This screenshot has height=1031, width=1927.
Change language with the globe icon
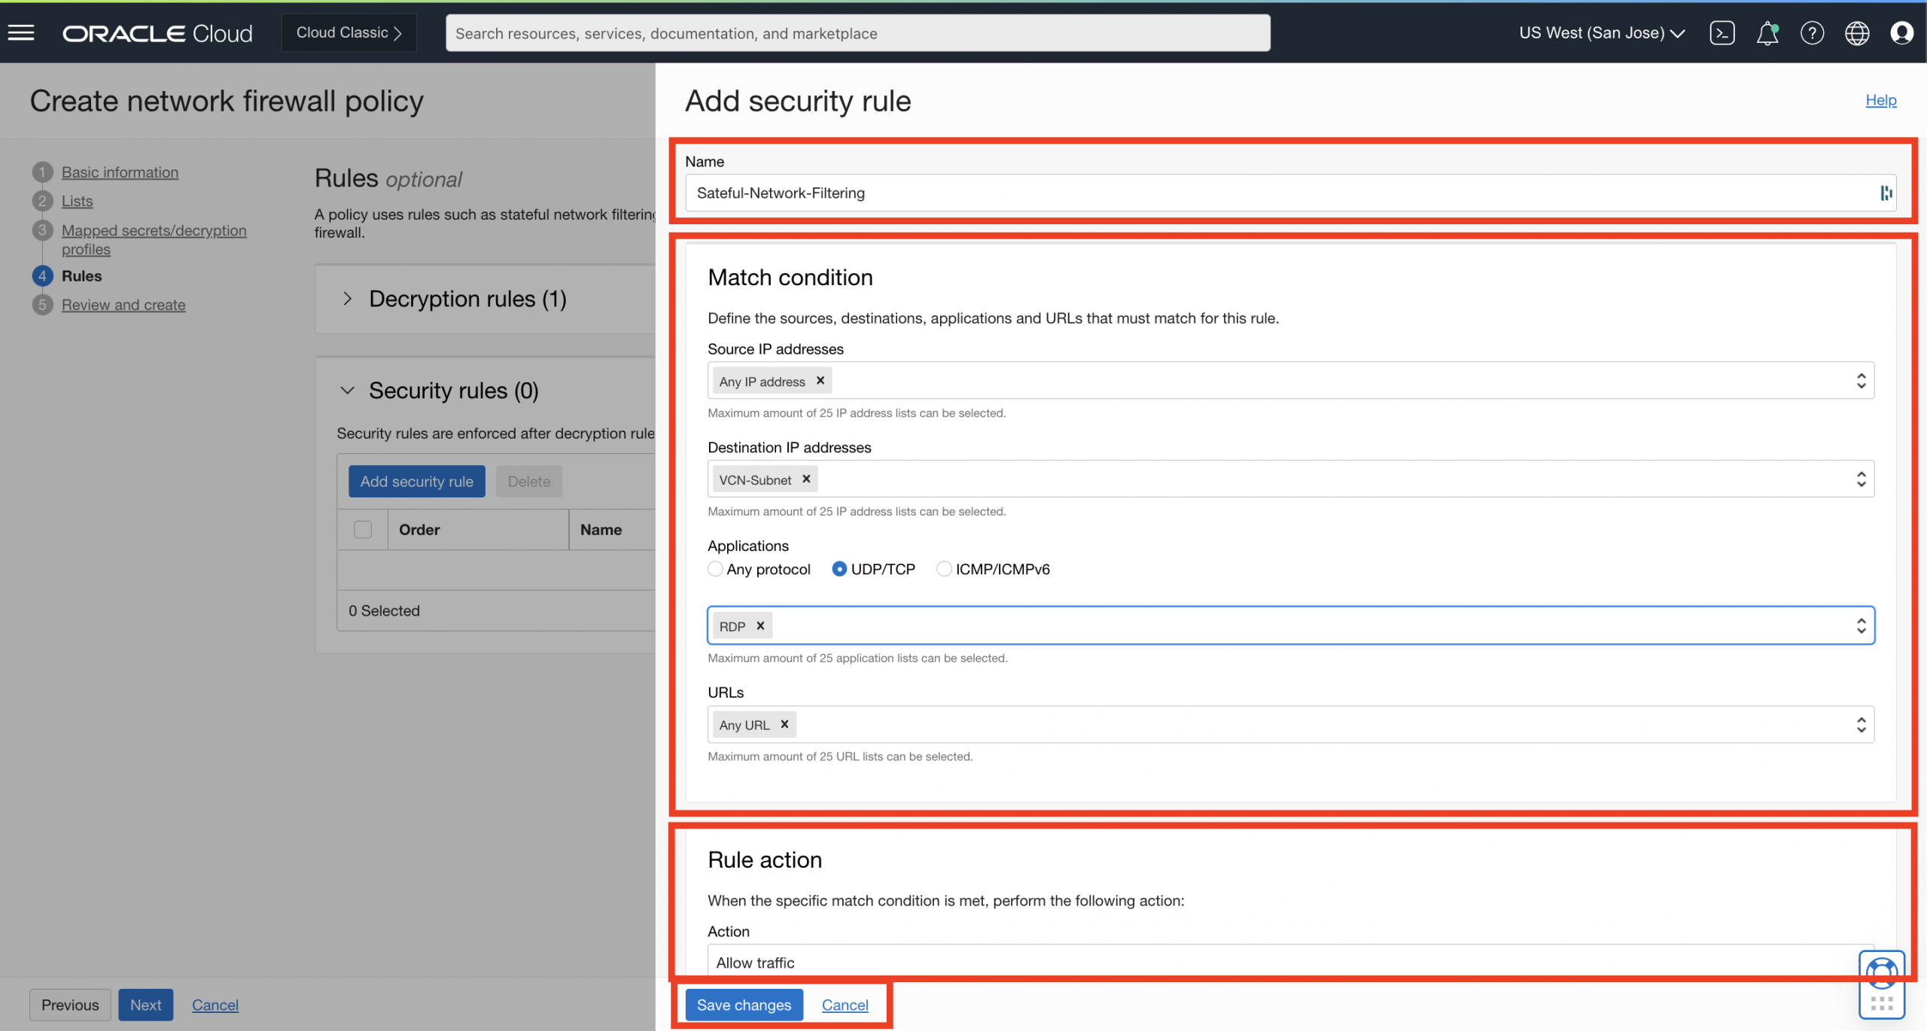1857,32
